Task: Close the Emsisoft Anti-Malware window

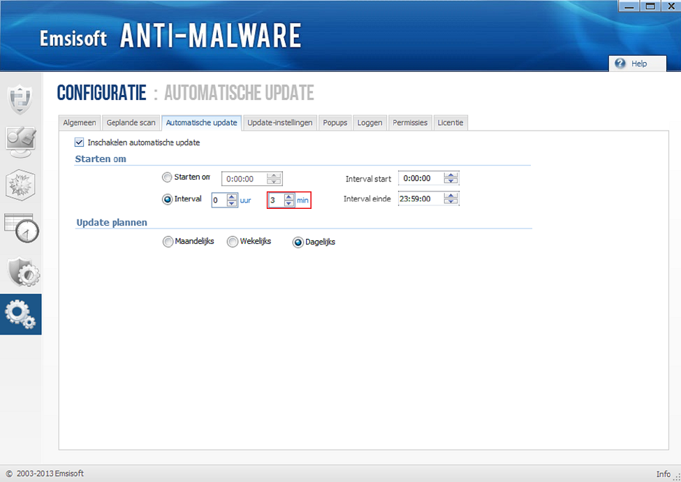Action: pyautogui.click(x=671, y=6)
